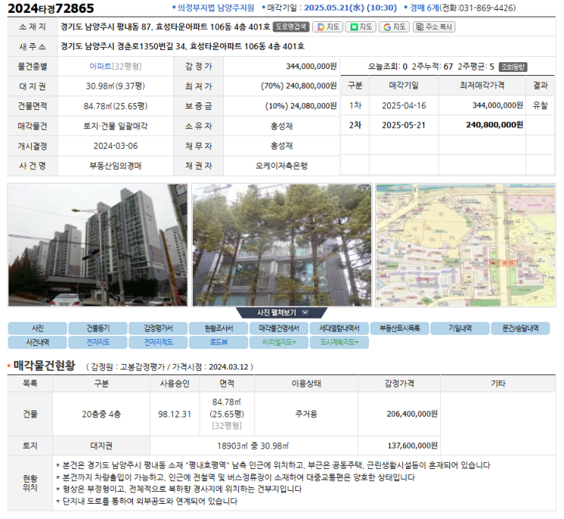Click the 20층중 4층 floor cell
564x519 pixels.
pos(101,414)
